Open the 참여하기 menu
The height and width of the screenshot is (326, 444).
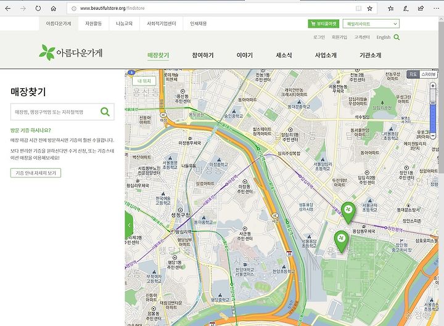pyautogui.click(x=203, y=55)
